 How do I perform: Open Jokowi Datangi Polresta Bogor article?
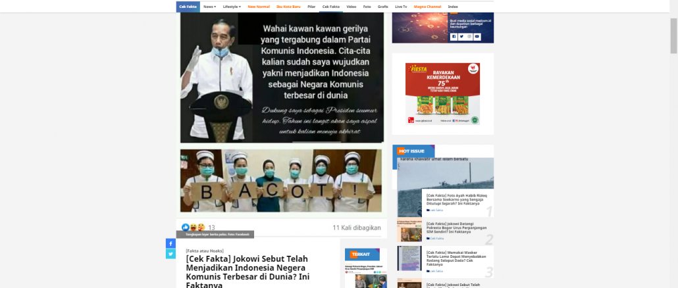click(456, 228)
